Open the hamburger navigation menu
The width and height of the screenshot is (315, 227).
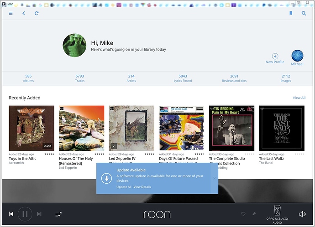pos(10,13)
